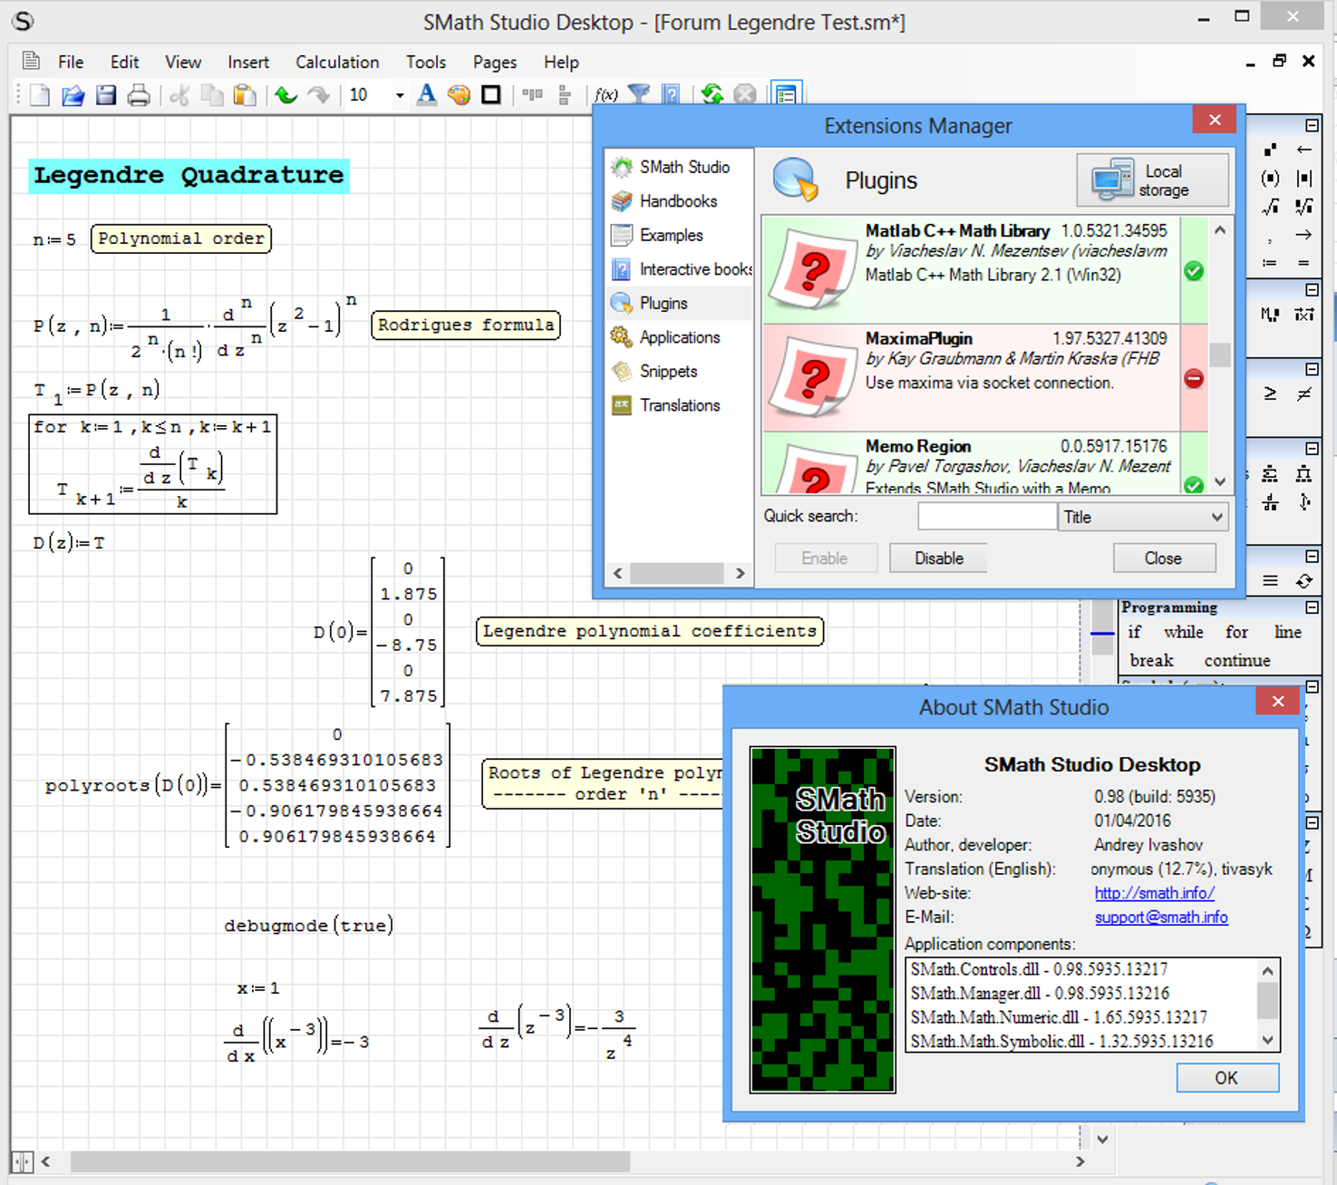Toggle the MaximaPlugin disabled red status icon

[x=1194, y=379]
